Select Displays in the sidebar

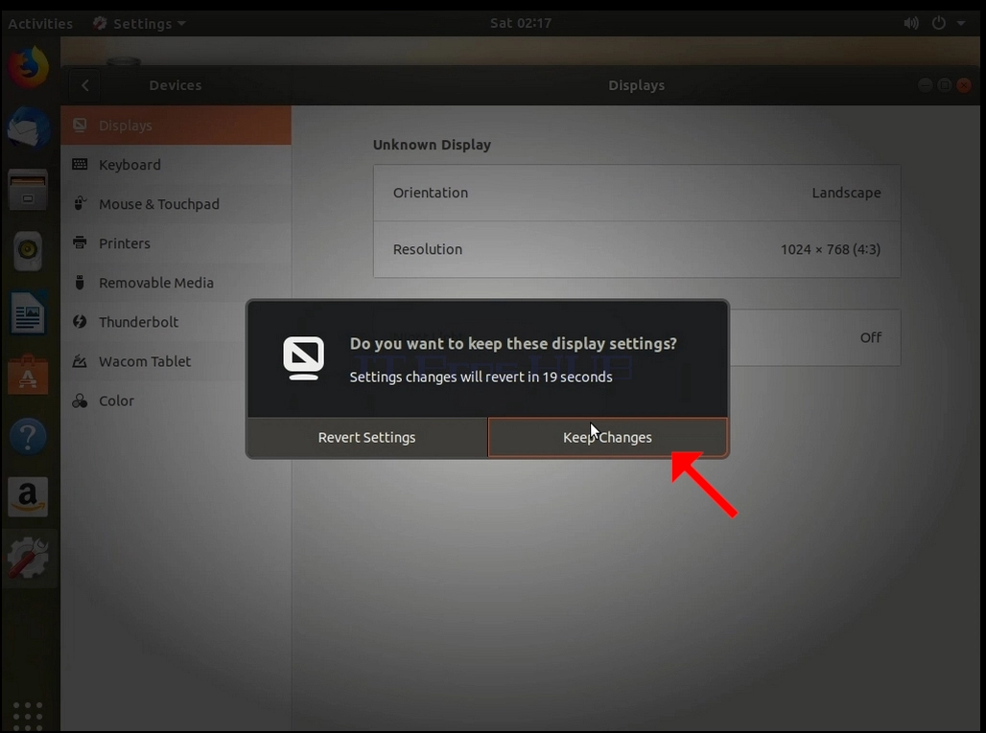[176, 125]
